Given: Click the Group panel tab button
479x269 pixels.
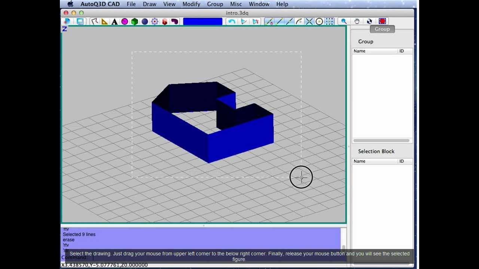Looking at the screenshot, I should [382, 29].
